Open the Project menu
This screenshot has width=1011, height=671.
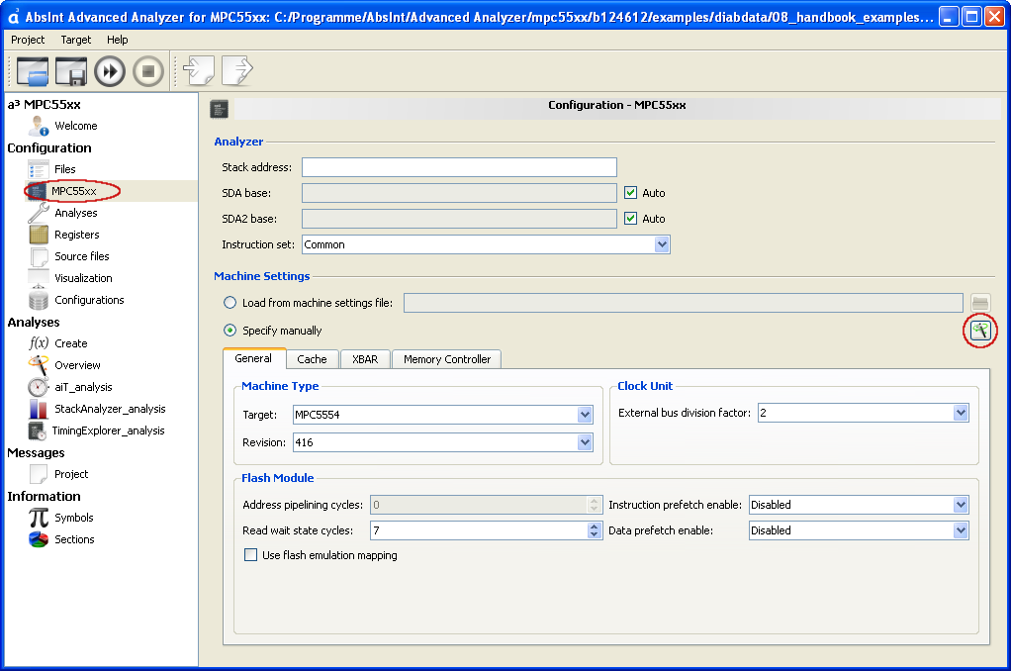coord(28,40)
